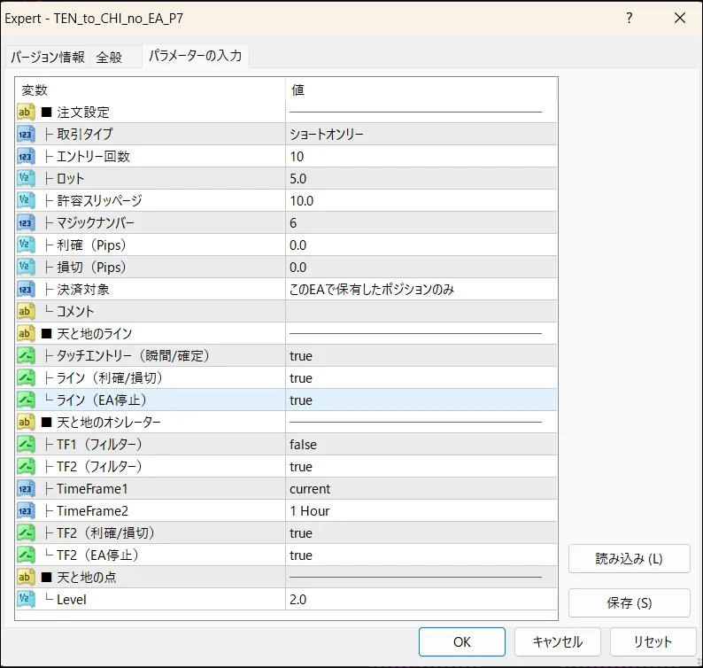Viewport: 703px width, 668px height.
Task: Open the TimeFrame1 current dropdown
Action: (x=421, y=488)
